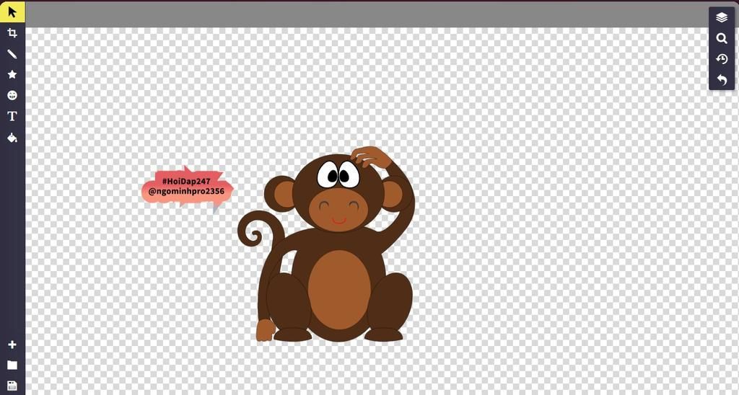Click the @ngominhpro2356 text line

pos(186,192)
